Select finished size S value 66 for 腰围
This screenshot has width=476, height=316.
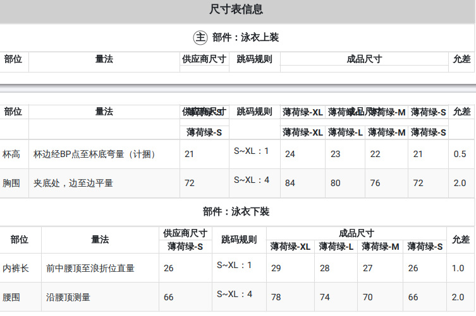pyautogui.click(x=413, y=298)
